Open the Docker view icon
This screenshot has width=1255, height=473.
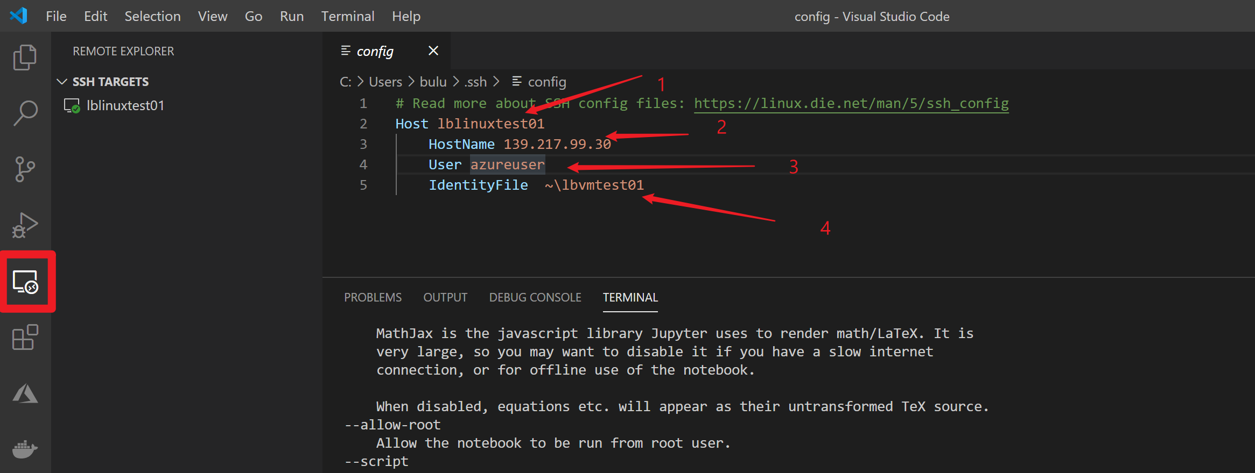[25, 449]
